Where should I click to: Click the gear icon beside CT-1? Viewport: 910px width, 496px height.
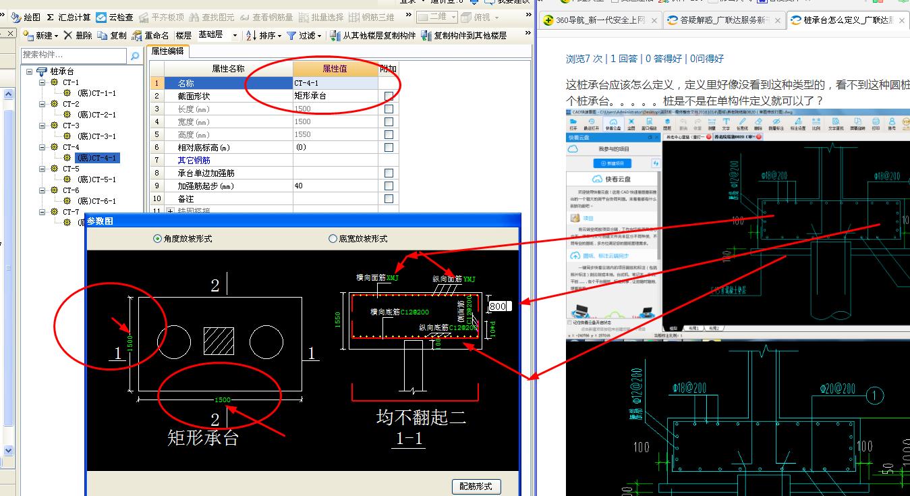tap(54, 82)
